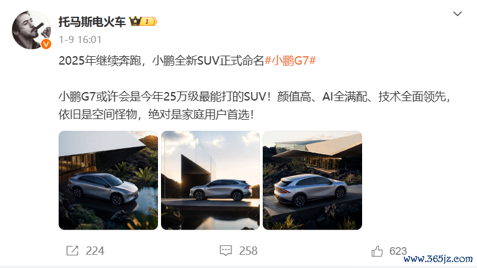
Task: Click the line starting 依旧是空间怪物
Action: [x=156, y=115]
